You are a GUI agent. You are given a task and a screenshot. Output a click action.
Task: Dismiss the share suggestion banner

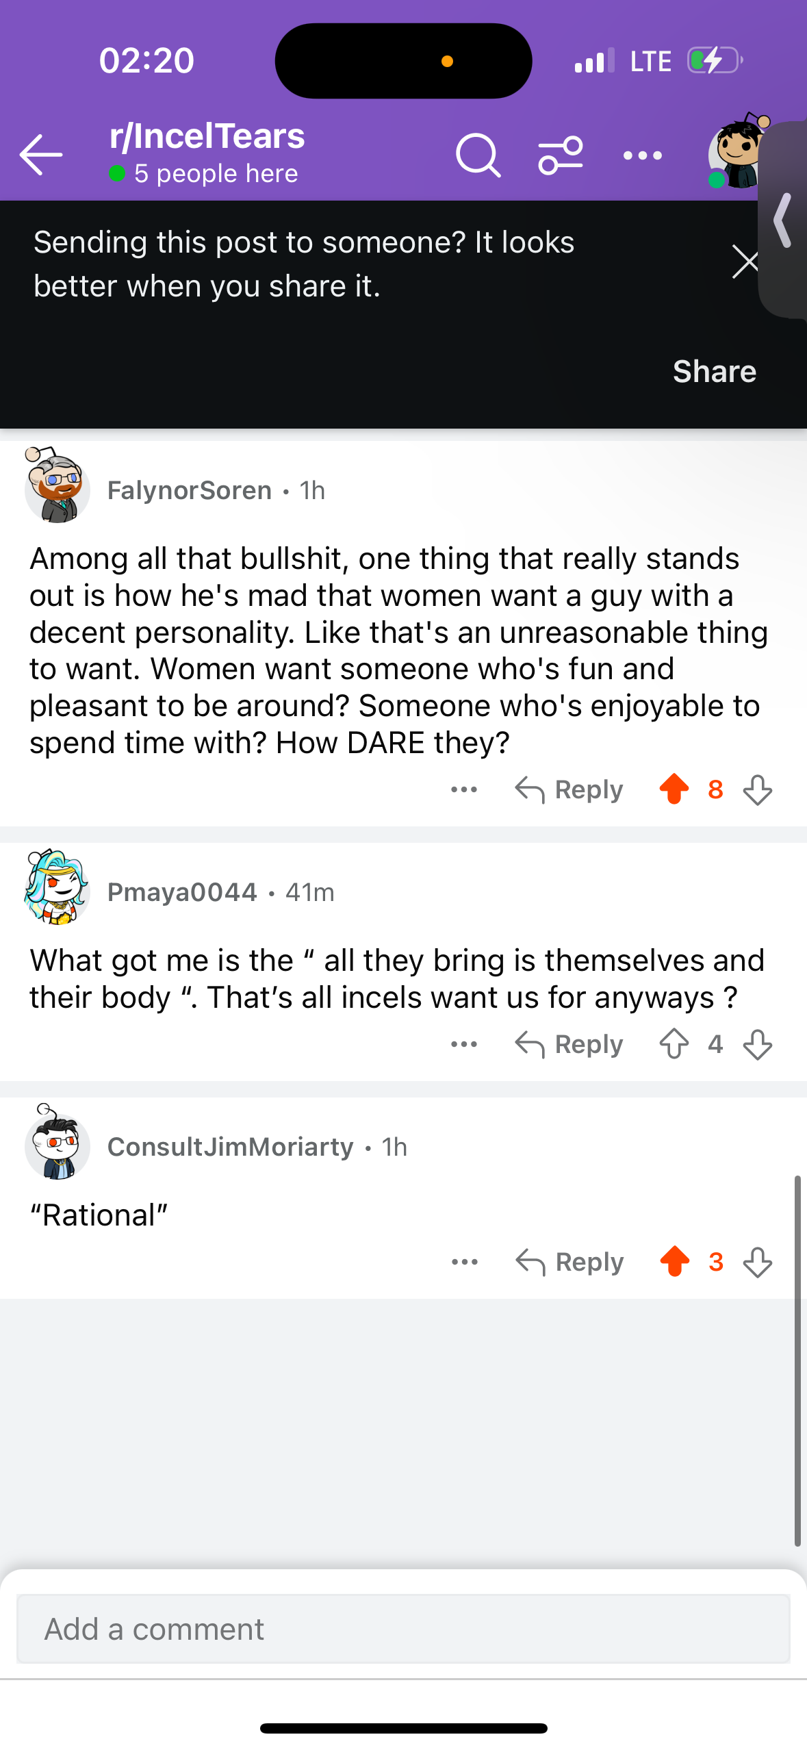click(744, 262)
